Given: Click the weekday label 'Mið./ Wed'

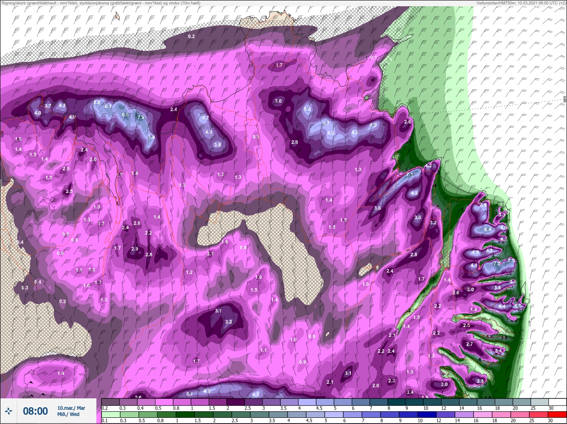Looking at the screenshot, I should click(68, 414).
